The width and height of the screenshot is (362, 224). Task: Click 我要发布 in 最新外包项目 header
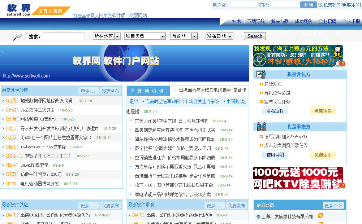click(x=110, y=91)
